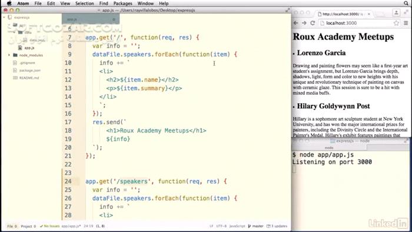Click line number 24 in the gutter
Screen dimensions: 412x232
pyautogui.click(x=68, y=181)
